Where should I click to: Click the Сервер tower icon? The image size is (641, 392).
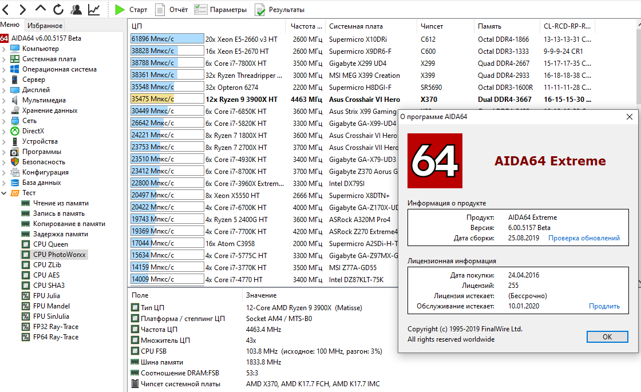point(15,80)
